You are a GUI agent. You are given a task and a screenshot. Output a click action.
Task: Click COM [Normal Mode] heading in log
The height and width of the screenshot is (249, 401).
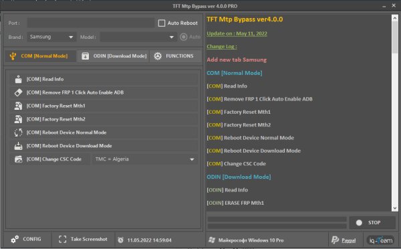235,73
